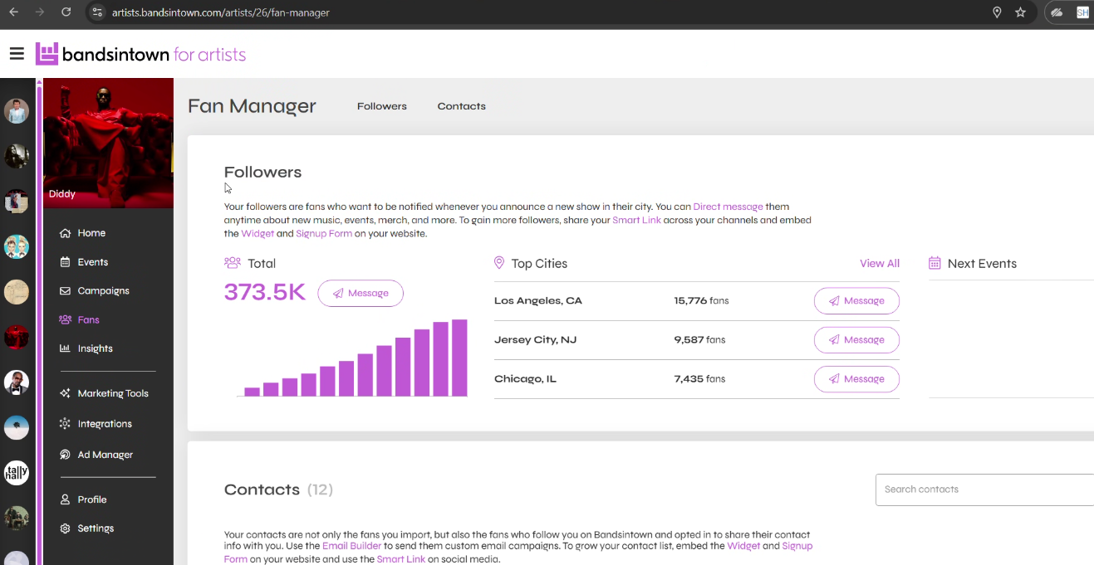
Task: Bookmark the page with the star icon
Action: [x=1021, y=12]
